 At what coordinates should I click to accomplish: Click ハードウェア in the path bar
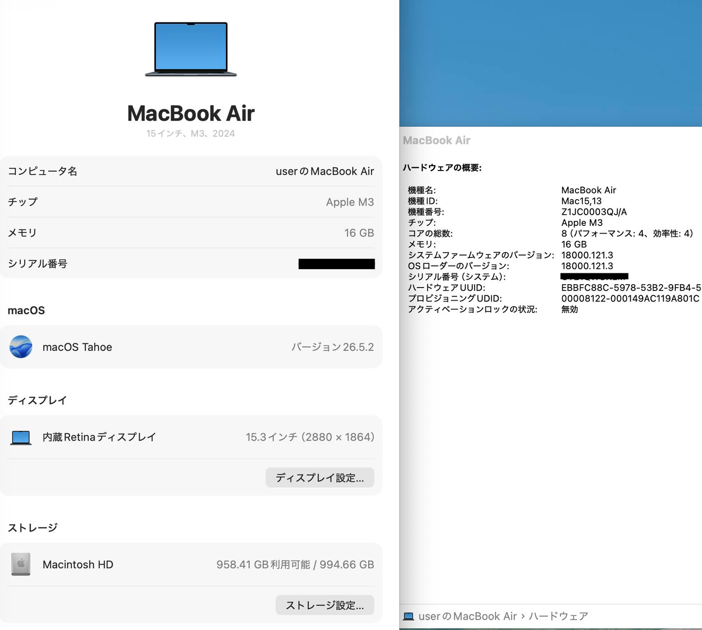(558, 616)
